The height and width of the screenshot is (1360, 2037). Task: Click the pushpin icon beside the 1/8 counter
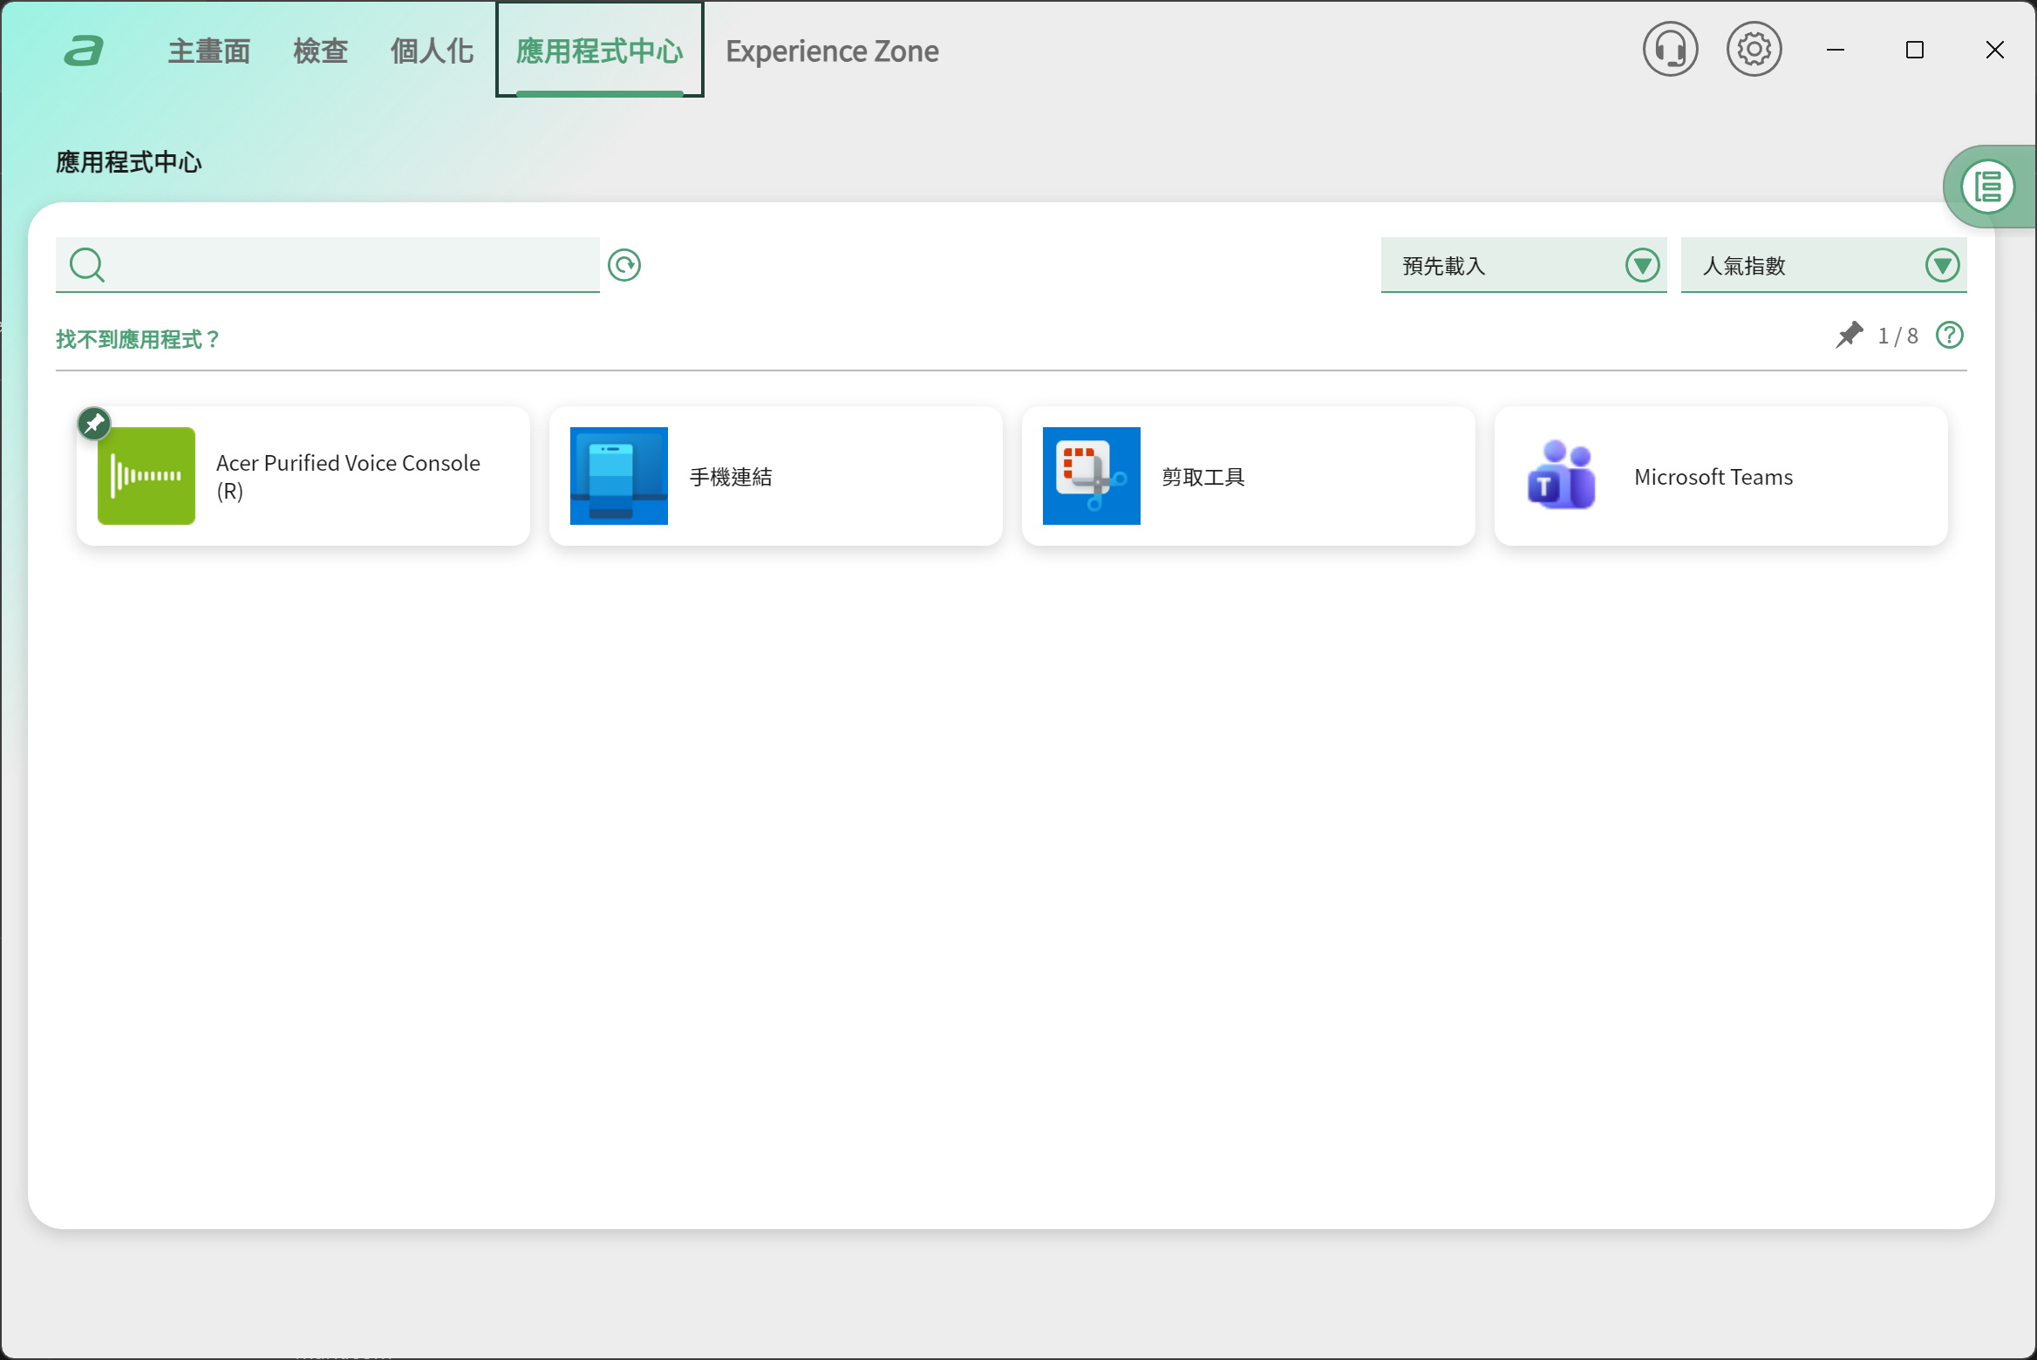pos(1849,336)
